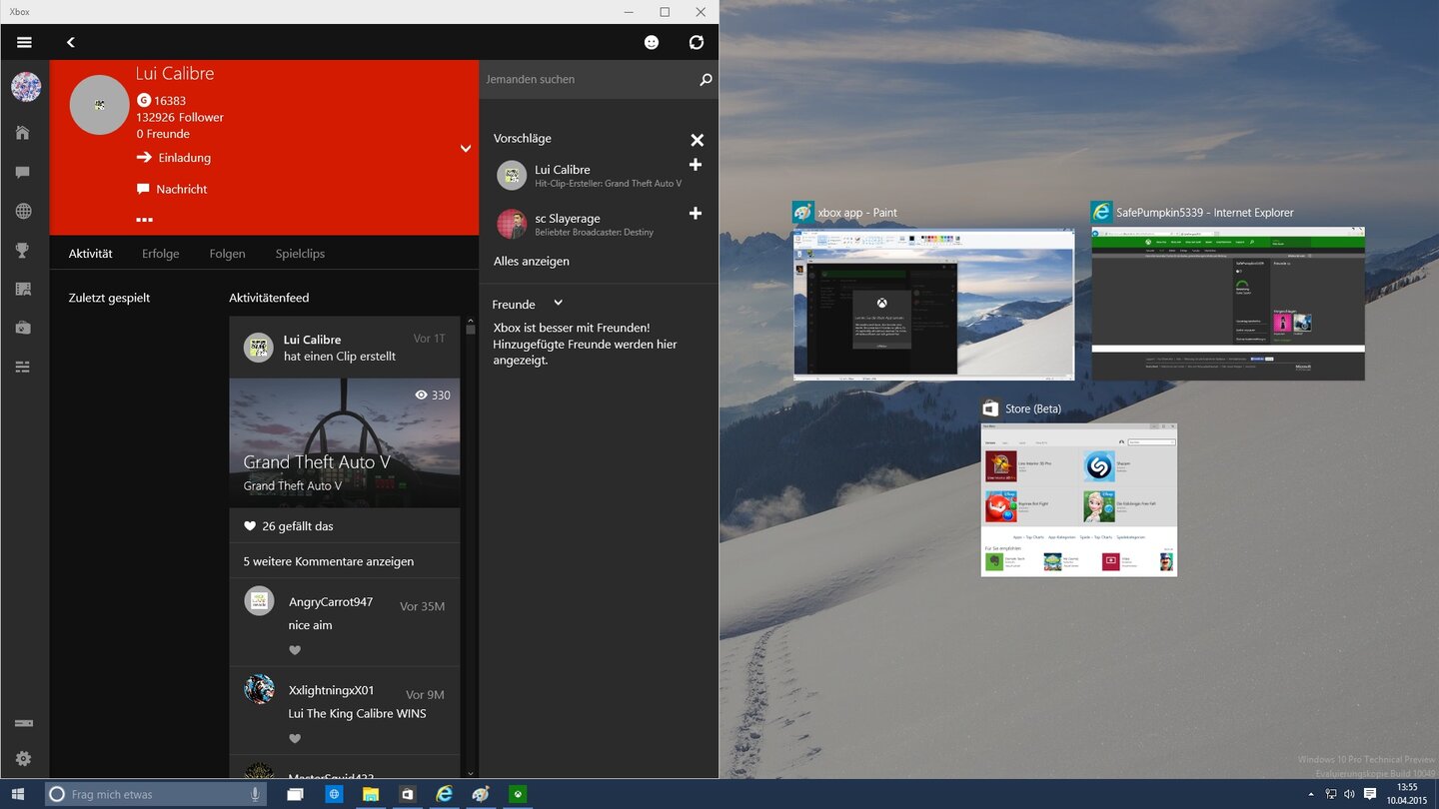Open your own profile avatar in sidebar
This screenshot has width=1439, height=809.
tap(25, 87)
